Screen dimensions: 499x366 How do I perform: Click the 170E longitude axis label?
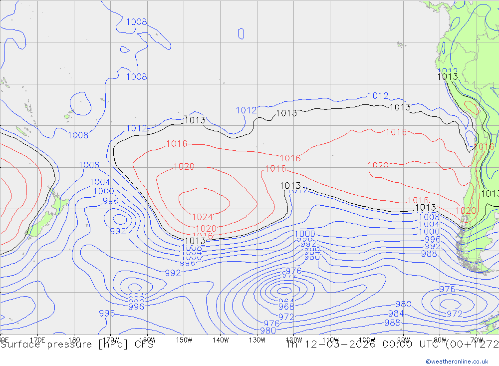pos(37,340)
